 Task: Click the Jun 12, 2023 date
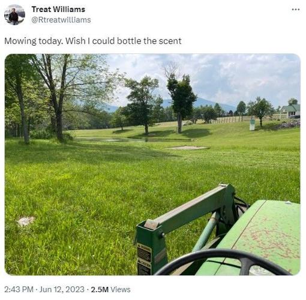tap(62, 289)
